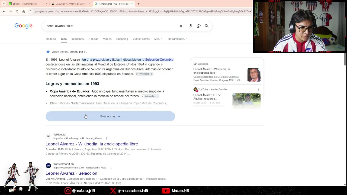Click the page vertical scrollbar thumb
Image resolution: width=347 pixels, height=195 pixels.
point(345,59)
